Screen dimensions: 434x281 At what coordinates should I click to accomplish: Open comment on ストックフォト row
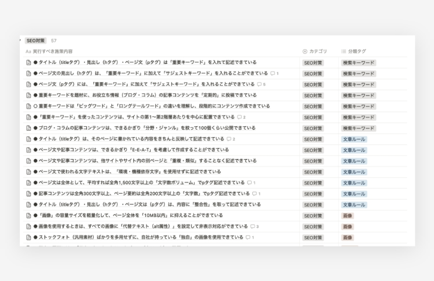tap(250, 237)
